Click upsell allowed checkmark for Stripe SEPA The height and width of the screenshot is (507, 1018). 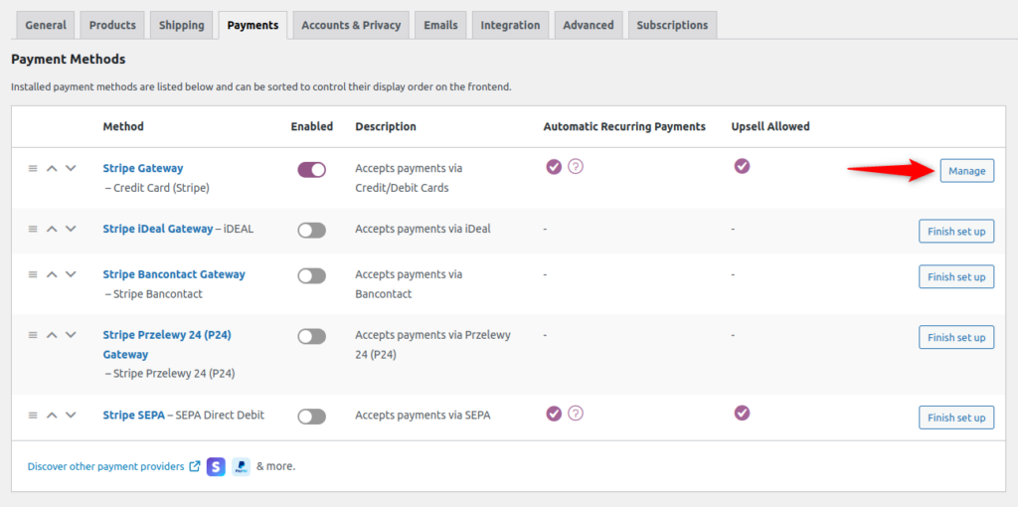click(x=742, y=413)
